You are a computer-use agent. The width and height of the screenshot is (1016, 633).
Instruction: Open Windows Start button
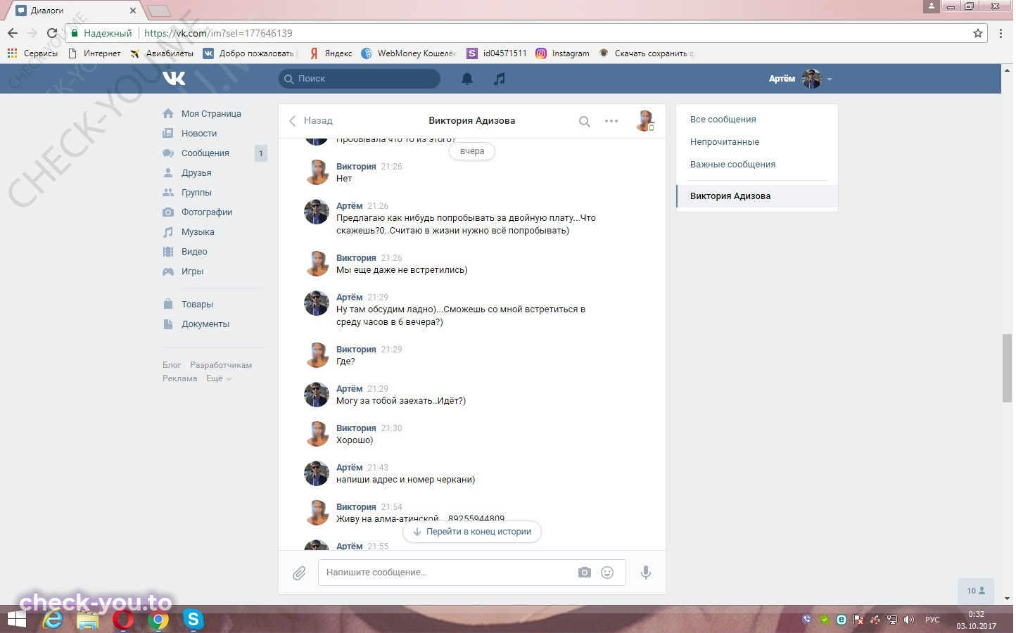coord(16,620)
